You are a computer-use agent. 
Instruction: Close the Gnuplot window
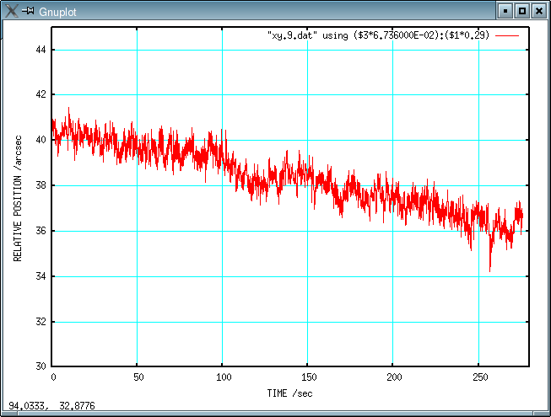click(538, 11)
